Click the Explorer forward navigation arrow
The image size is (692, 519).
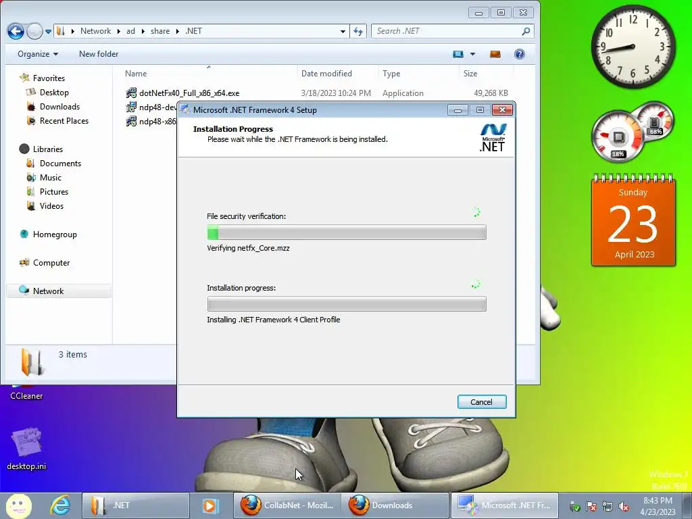point(34,31)
